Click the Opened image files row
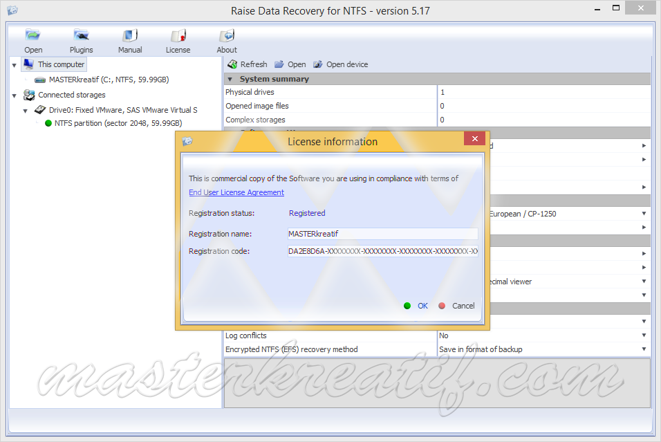 click(437, 106)
